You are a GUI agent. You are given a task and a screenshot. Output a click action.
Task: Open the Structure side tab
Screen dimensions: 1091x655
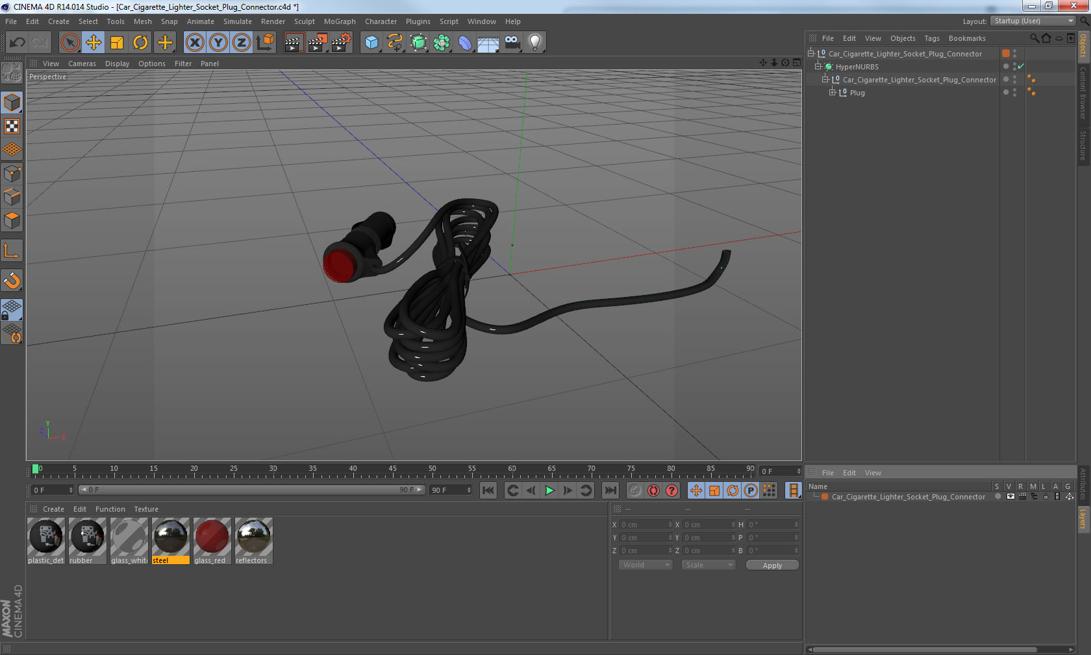1083,145
